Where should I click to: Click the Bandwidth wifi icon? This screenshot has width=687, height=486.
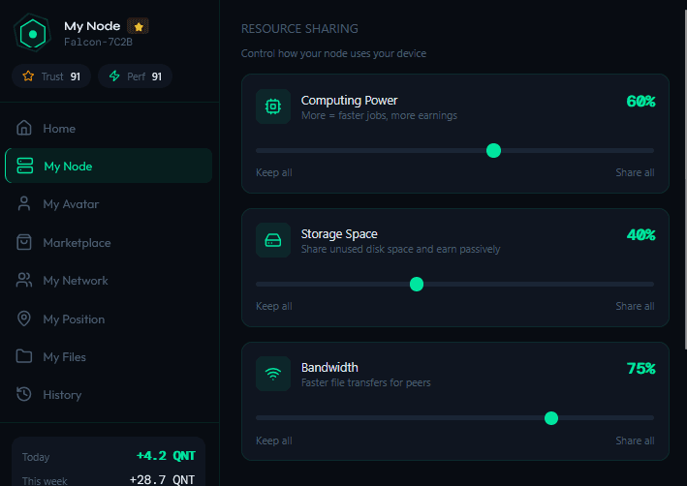(273, 374)
